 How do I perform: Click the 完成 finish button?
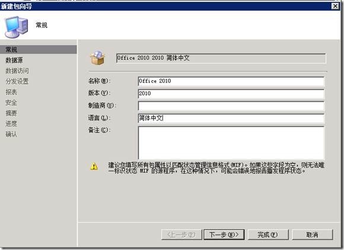coord(268,235)
